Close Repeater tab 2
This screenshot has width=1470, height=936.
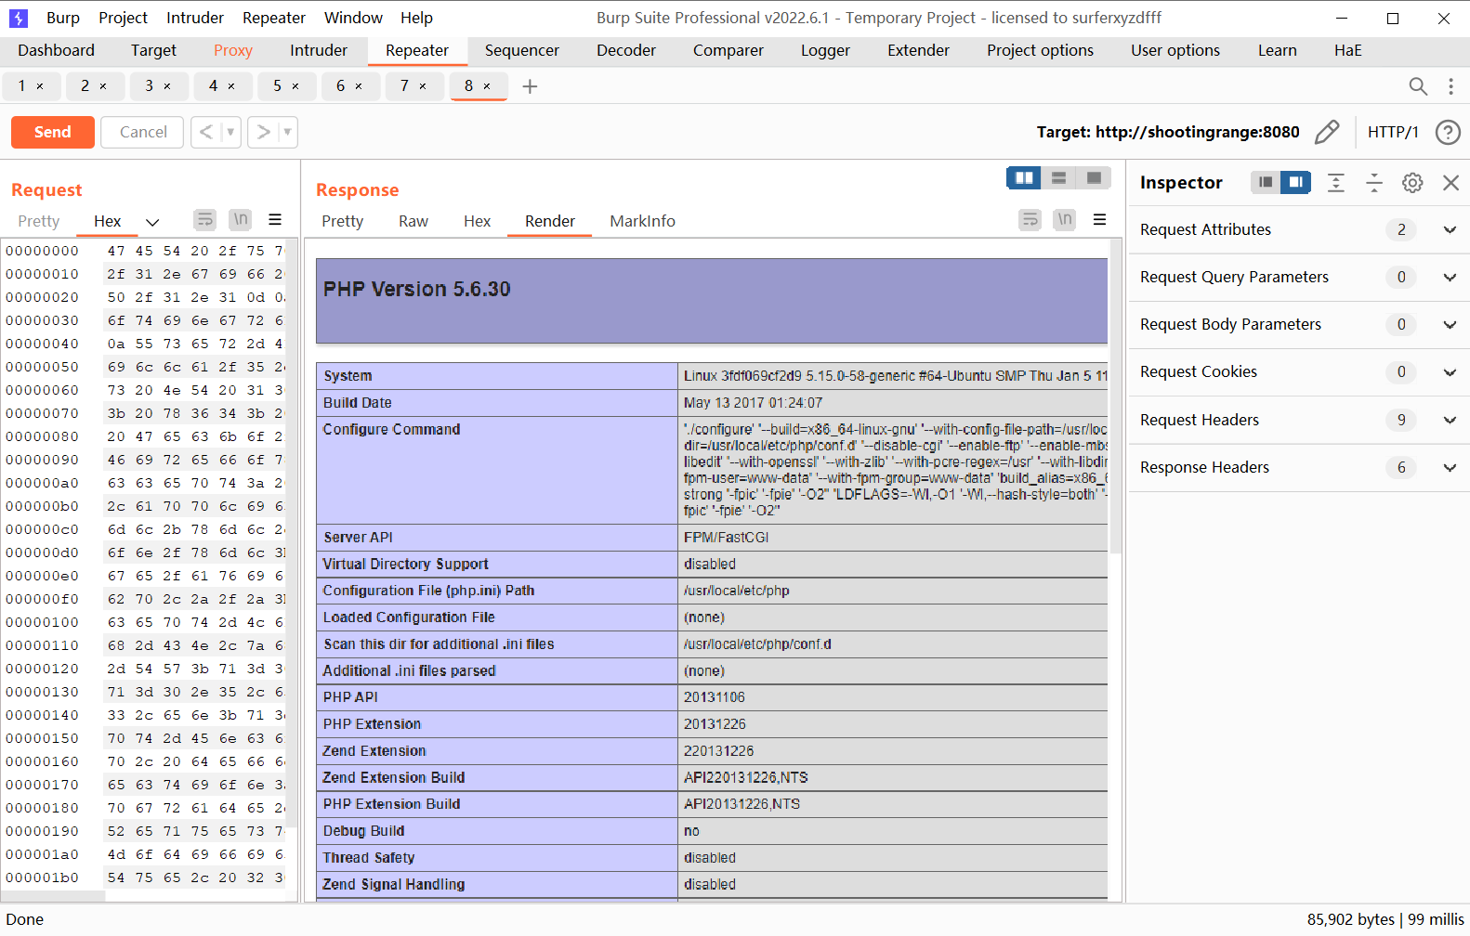click(103, 86)
